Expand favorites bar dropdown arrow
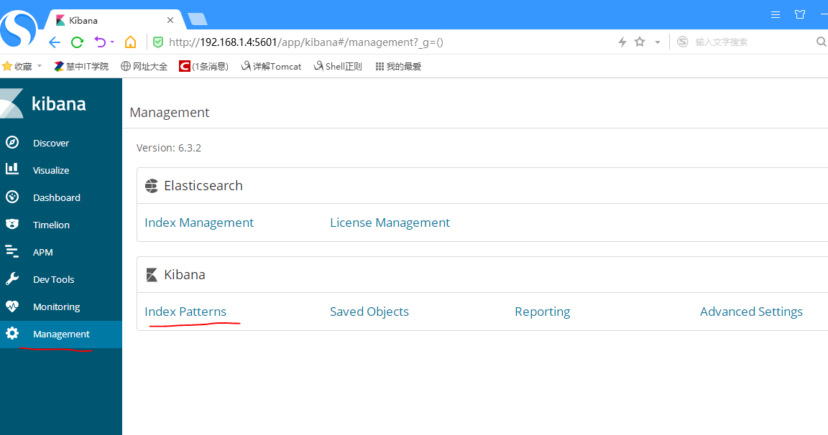The width and height of the screenshot is (828, 435). (x=40, y=66)
